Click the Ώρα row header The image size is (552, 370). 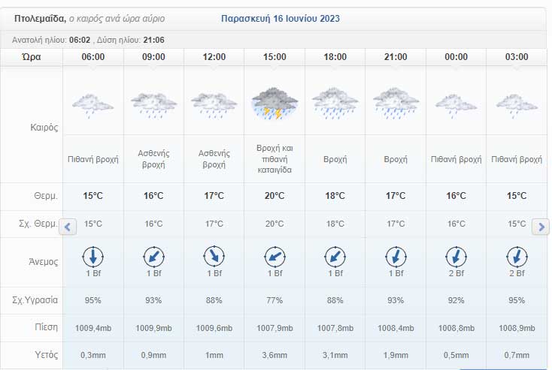pyautogui.click(x=32, y=57)
